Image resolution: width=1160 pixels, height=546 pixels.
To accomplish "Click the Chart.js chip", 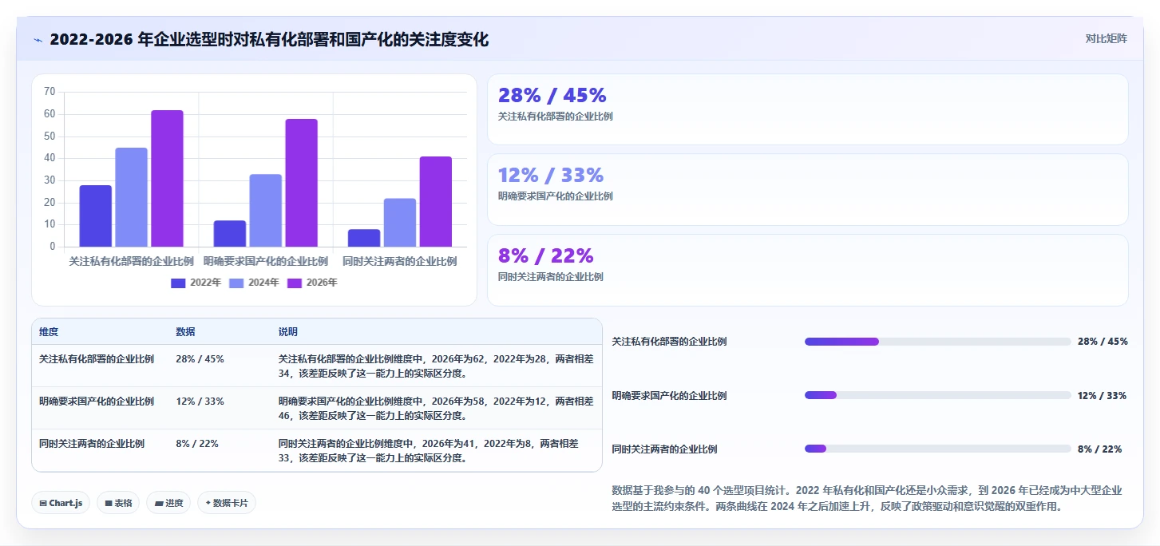I will click(61, 503).
